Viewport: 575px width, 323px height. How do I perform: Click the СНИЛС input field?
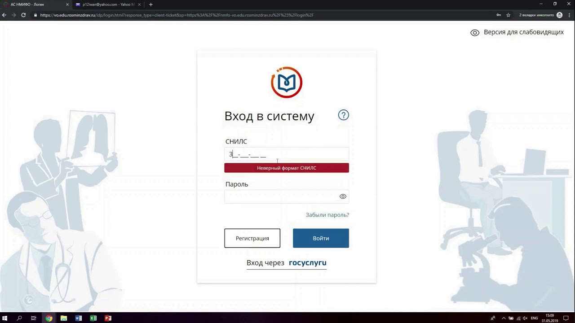287,154
